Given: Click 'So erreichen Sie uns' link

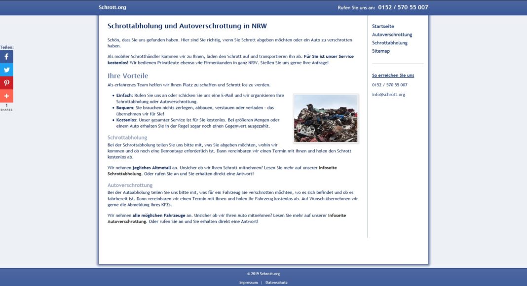Looking at the screenshot, I should pos(393,75).
